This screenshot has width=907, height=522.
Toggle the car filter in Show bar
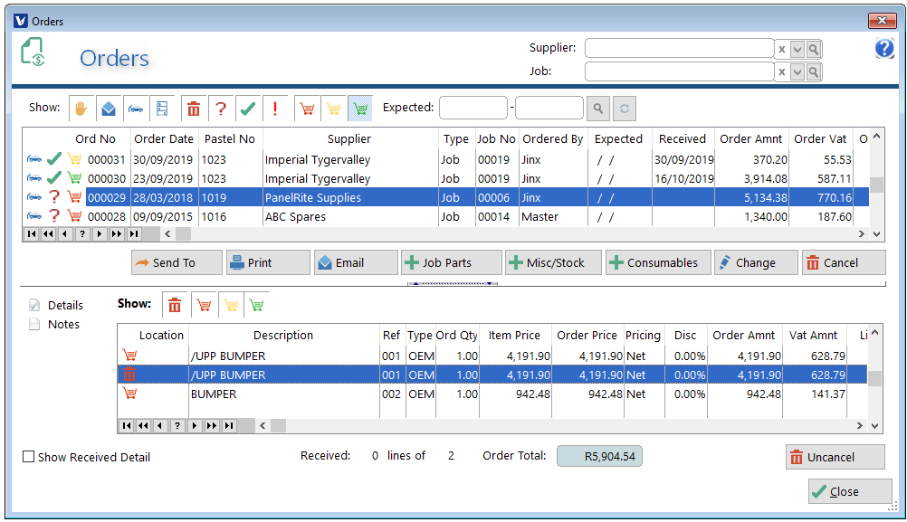(x=136, y=108)
